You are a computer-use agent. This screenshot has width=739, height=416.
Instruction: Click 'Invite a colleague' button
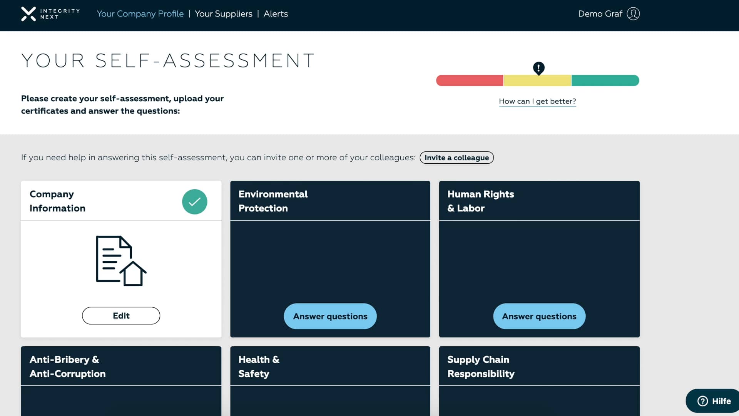pyautogui.click(x=456, y=157)
